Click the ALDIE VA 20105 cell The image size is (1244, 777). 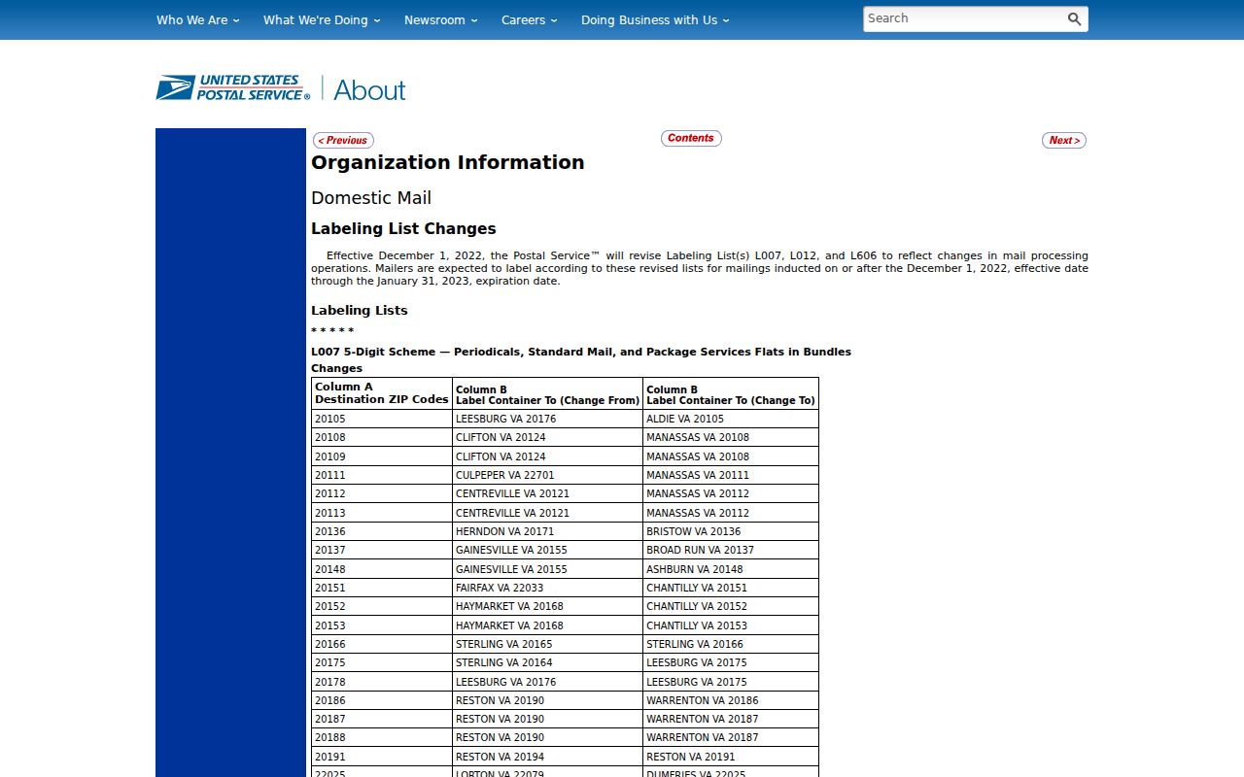click(x=731, y=419)
